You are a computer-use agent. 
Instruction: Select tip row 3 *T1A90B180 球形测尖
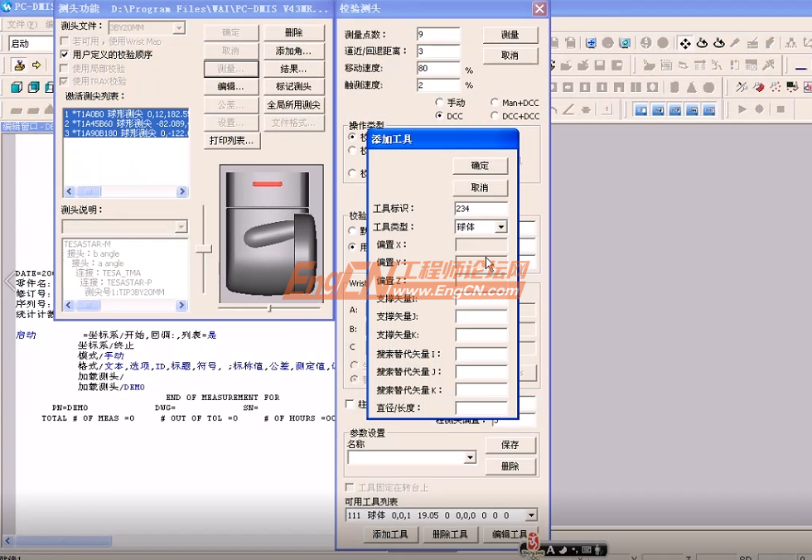(126, 133)
